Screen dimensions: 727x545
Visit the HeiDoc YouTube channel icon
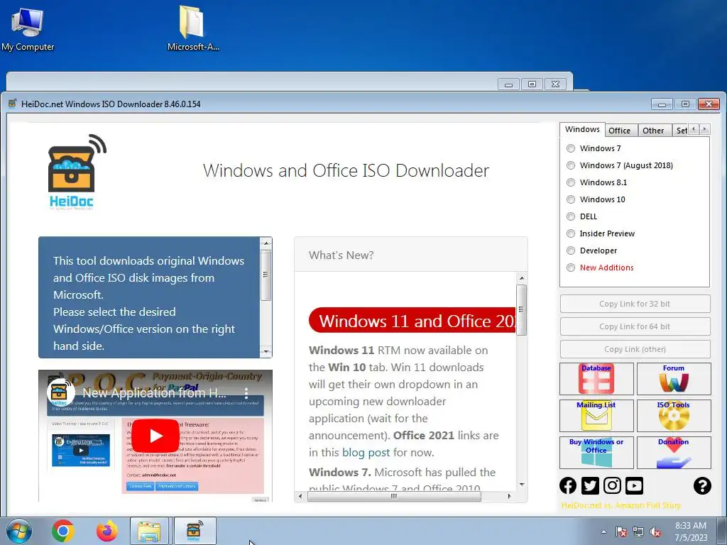(634, 485)
